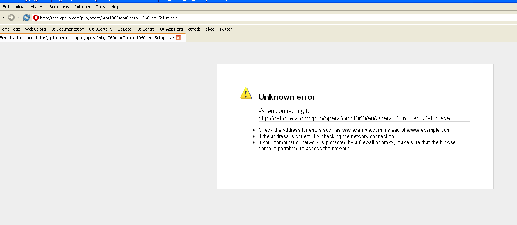Click the 'When connecting to:' text
The width and height of the screenshot is (517, 225).
pyautogui.click(x=286, y=111)
